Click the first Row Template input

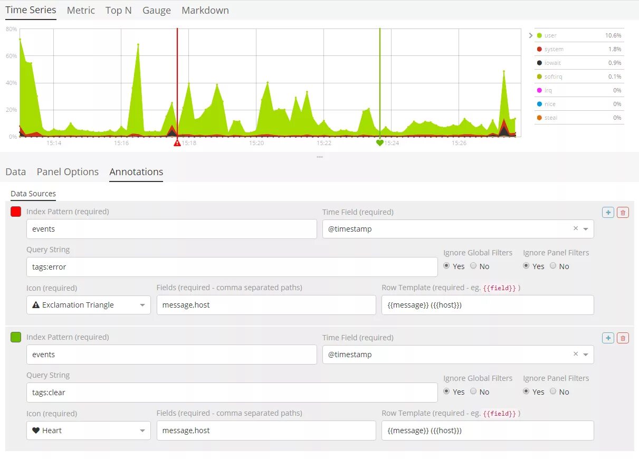(x=488, y=305)
